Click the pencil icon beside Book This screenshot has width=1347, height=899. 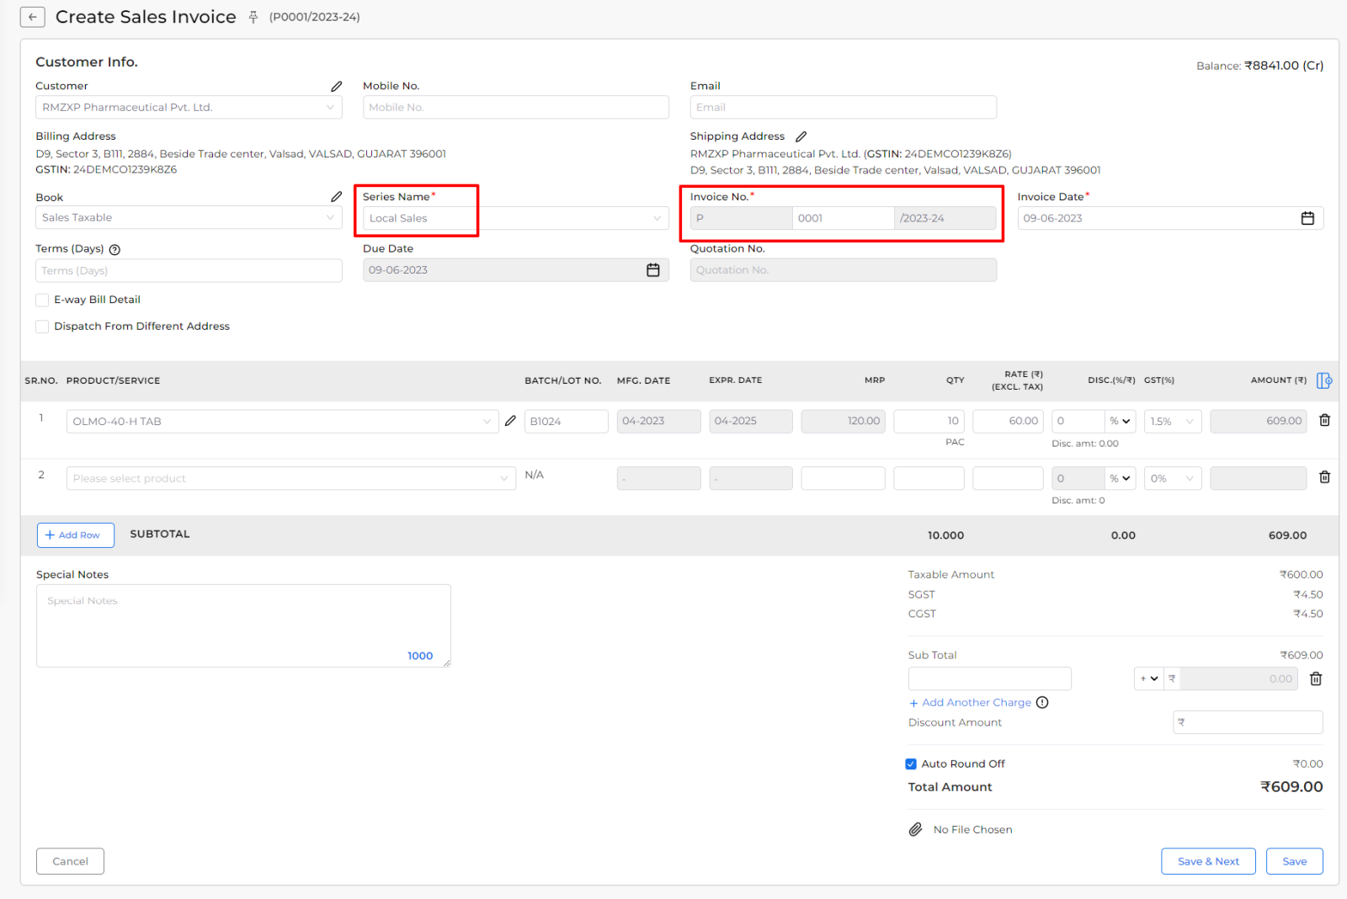tap(336, 197)
